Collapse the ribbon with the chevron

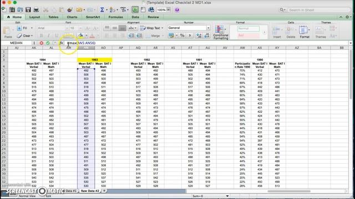pyautogui.click(x=341, y=17)
